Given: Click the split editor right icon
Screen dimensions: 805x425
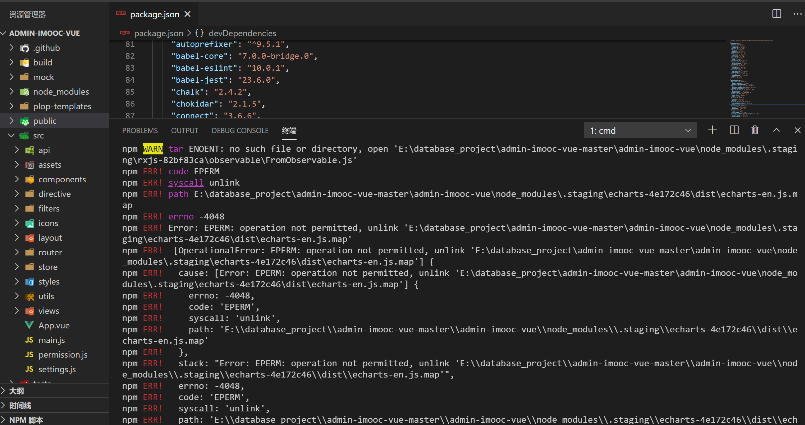Looking at the screenshot, I should coord(776,14).
